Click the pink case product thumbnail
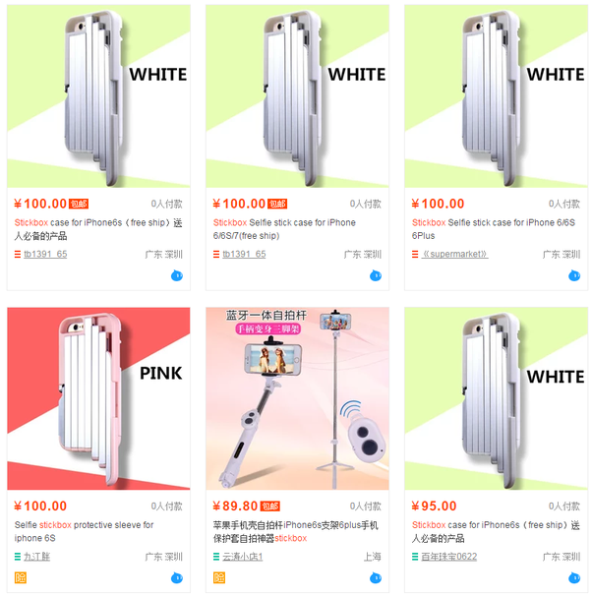 pyautogui.click(x=98, y=398)
